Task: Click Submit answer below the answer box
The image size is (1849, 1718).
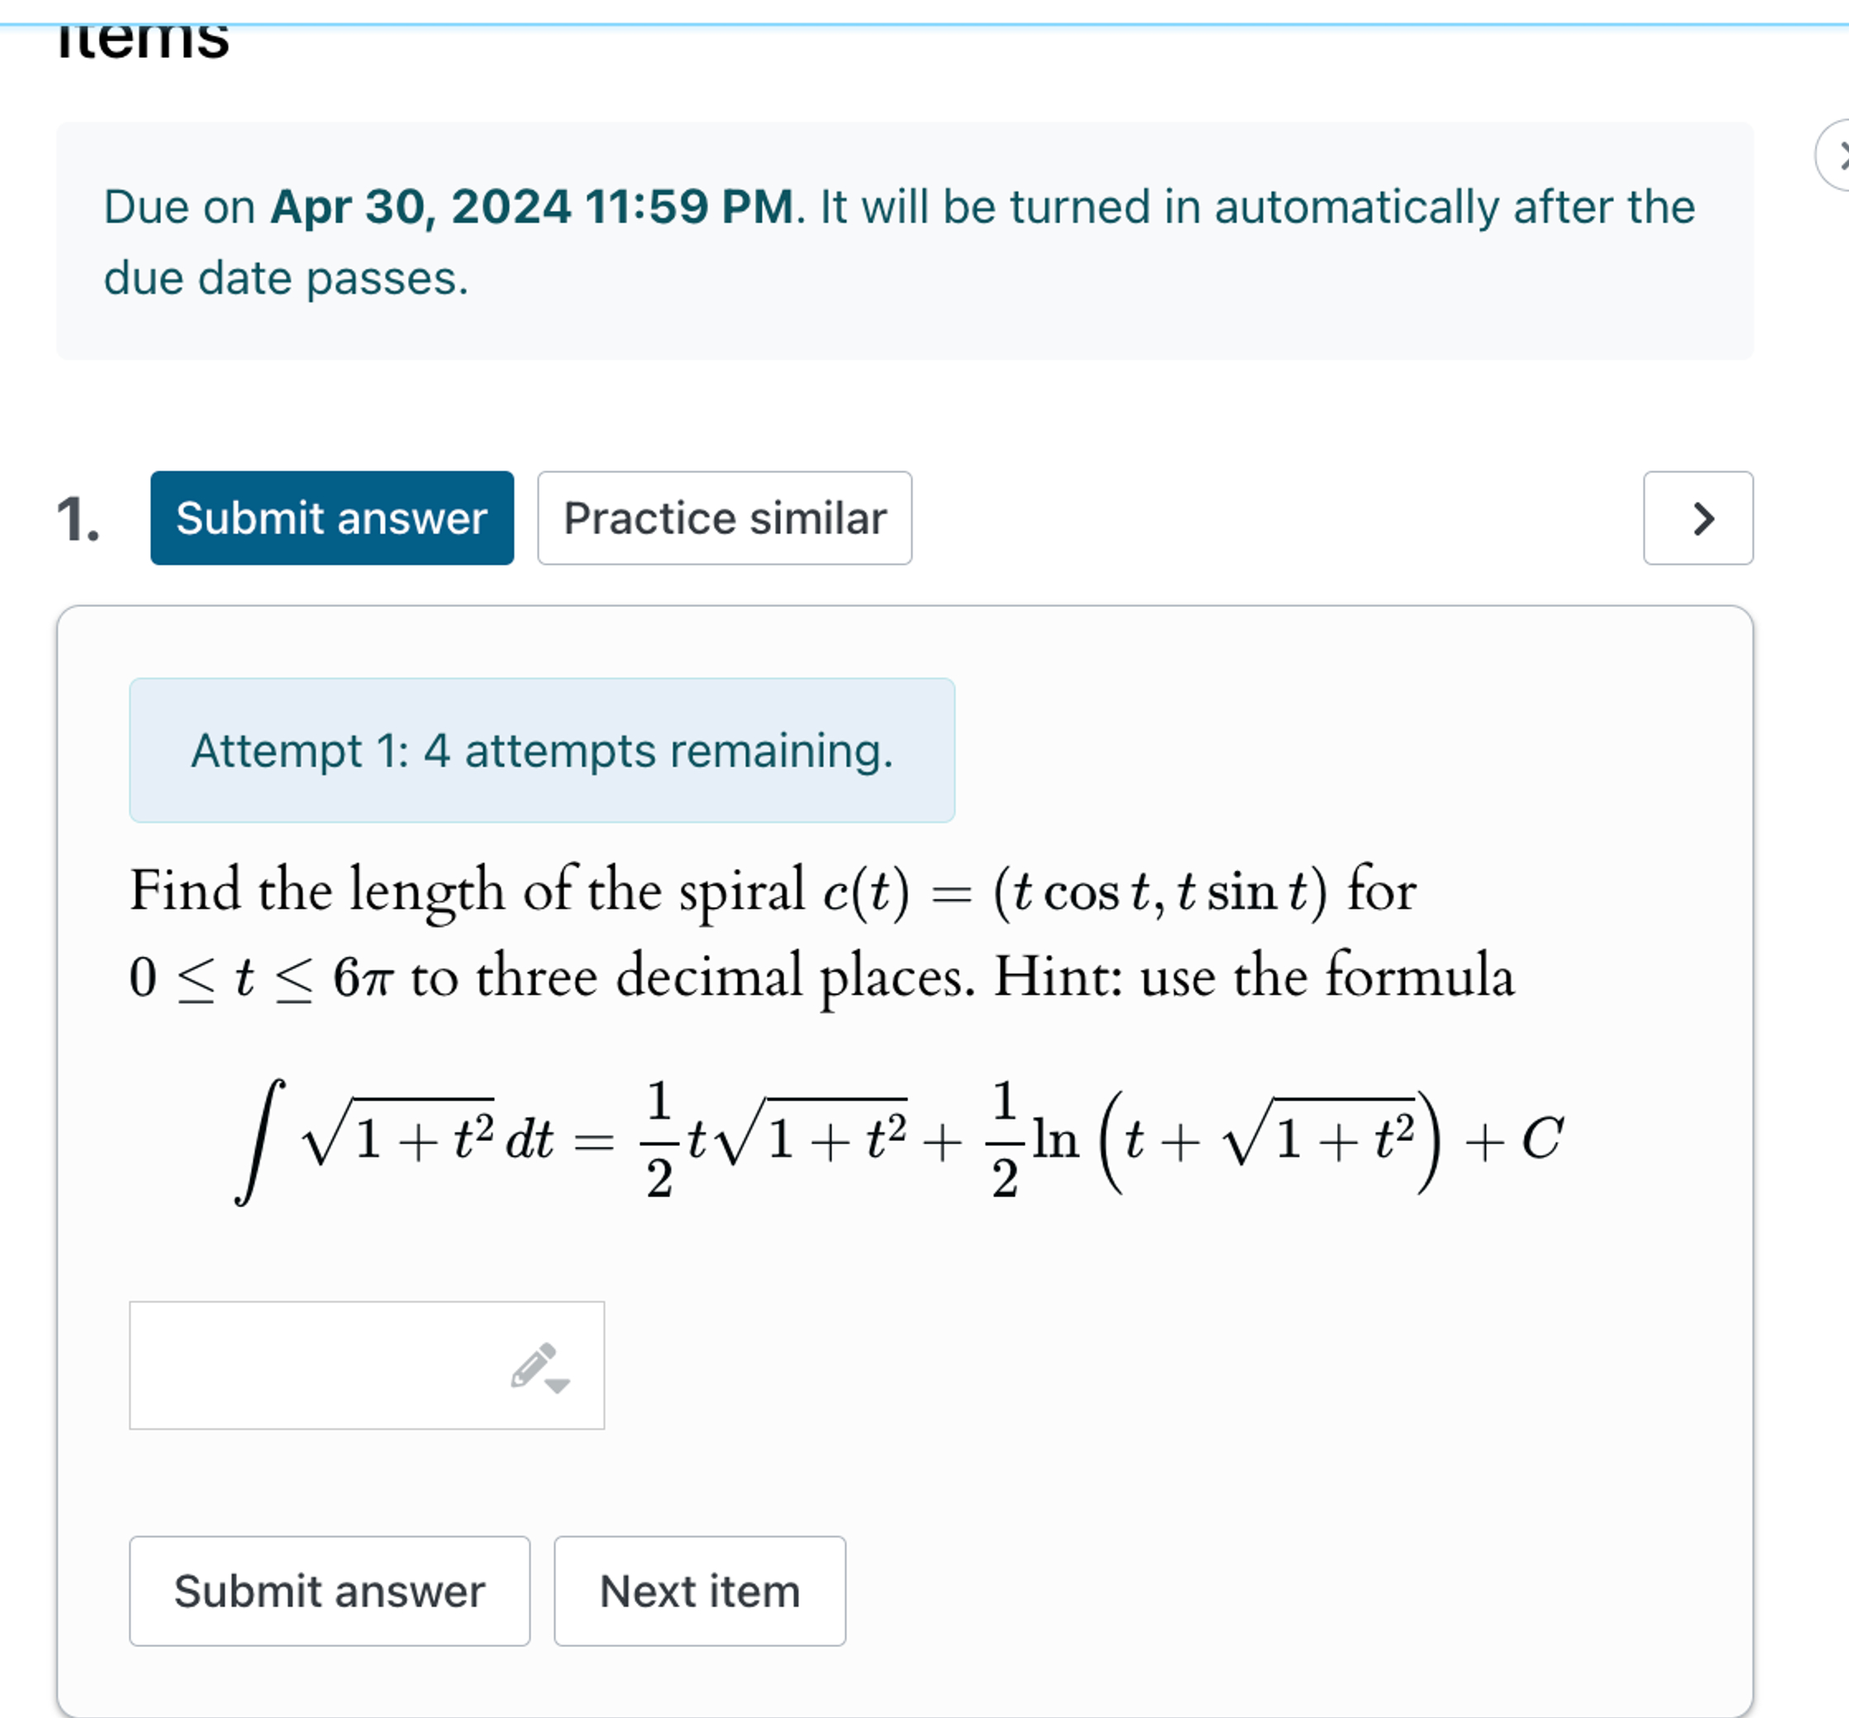Action: (329, 1591)
